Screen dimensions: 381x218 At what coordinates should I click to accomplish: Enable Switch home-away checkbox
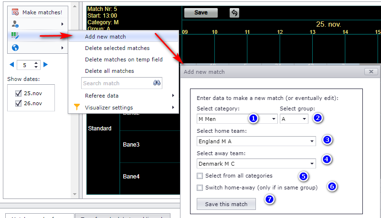click(x=200, y=188)
